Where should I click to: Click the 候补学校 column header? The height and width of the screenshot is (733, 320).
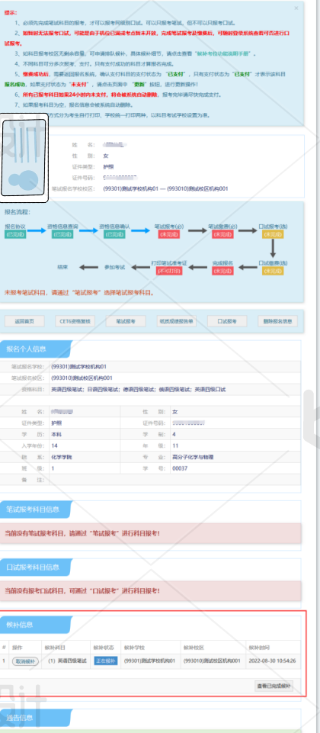133,648
